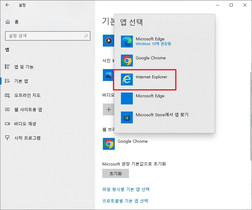Click the 설정 검색 search field

click(x=47, y=36)
